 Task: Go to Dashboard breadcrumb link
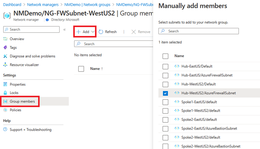click(12, 5)
